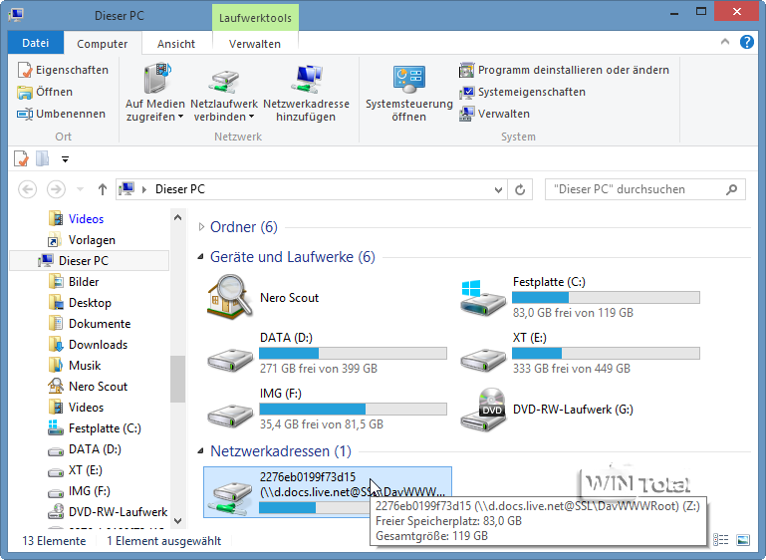The height and width of the screenshot is (560, 766).
Task: Open the Datei tab
Action: click(x=35, y=43)
